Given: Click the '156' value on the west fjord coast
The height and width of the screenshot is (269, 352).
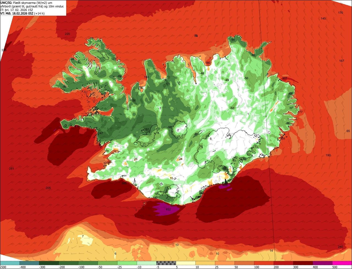Looking at the screenshot, I should point(133,100).
